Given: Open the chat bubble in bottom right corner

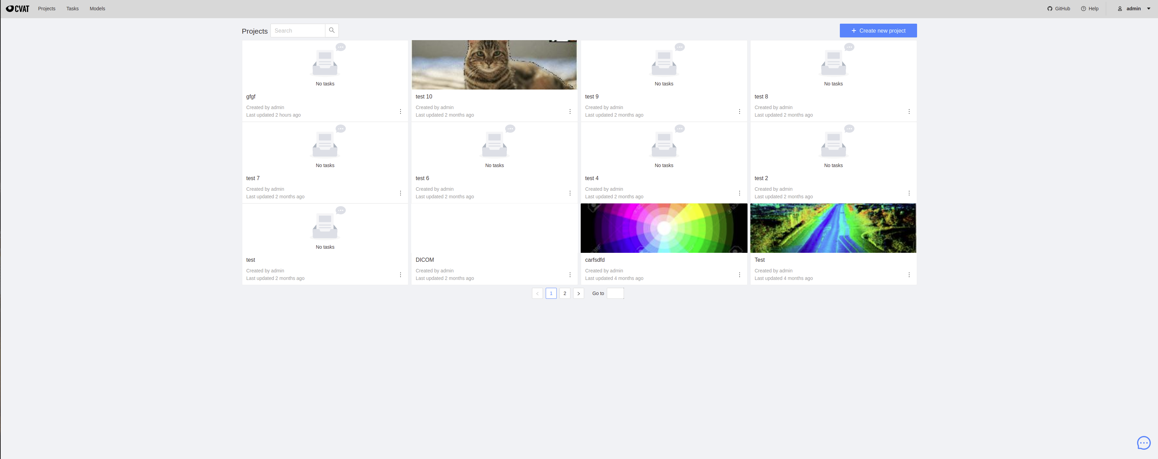Looking at the screenshot, I should point(1144,443).
